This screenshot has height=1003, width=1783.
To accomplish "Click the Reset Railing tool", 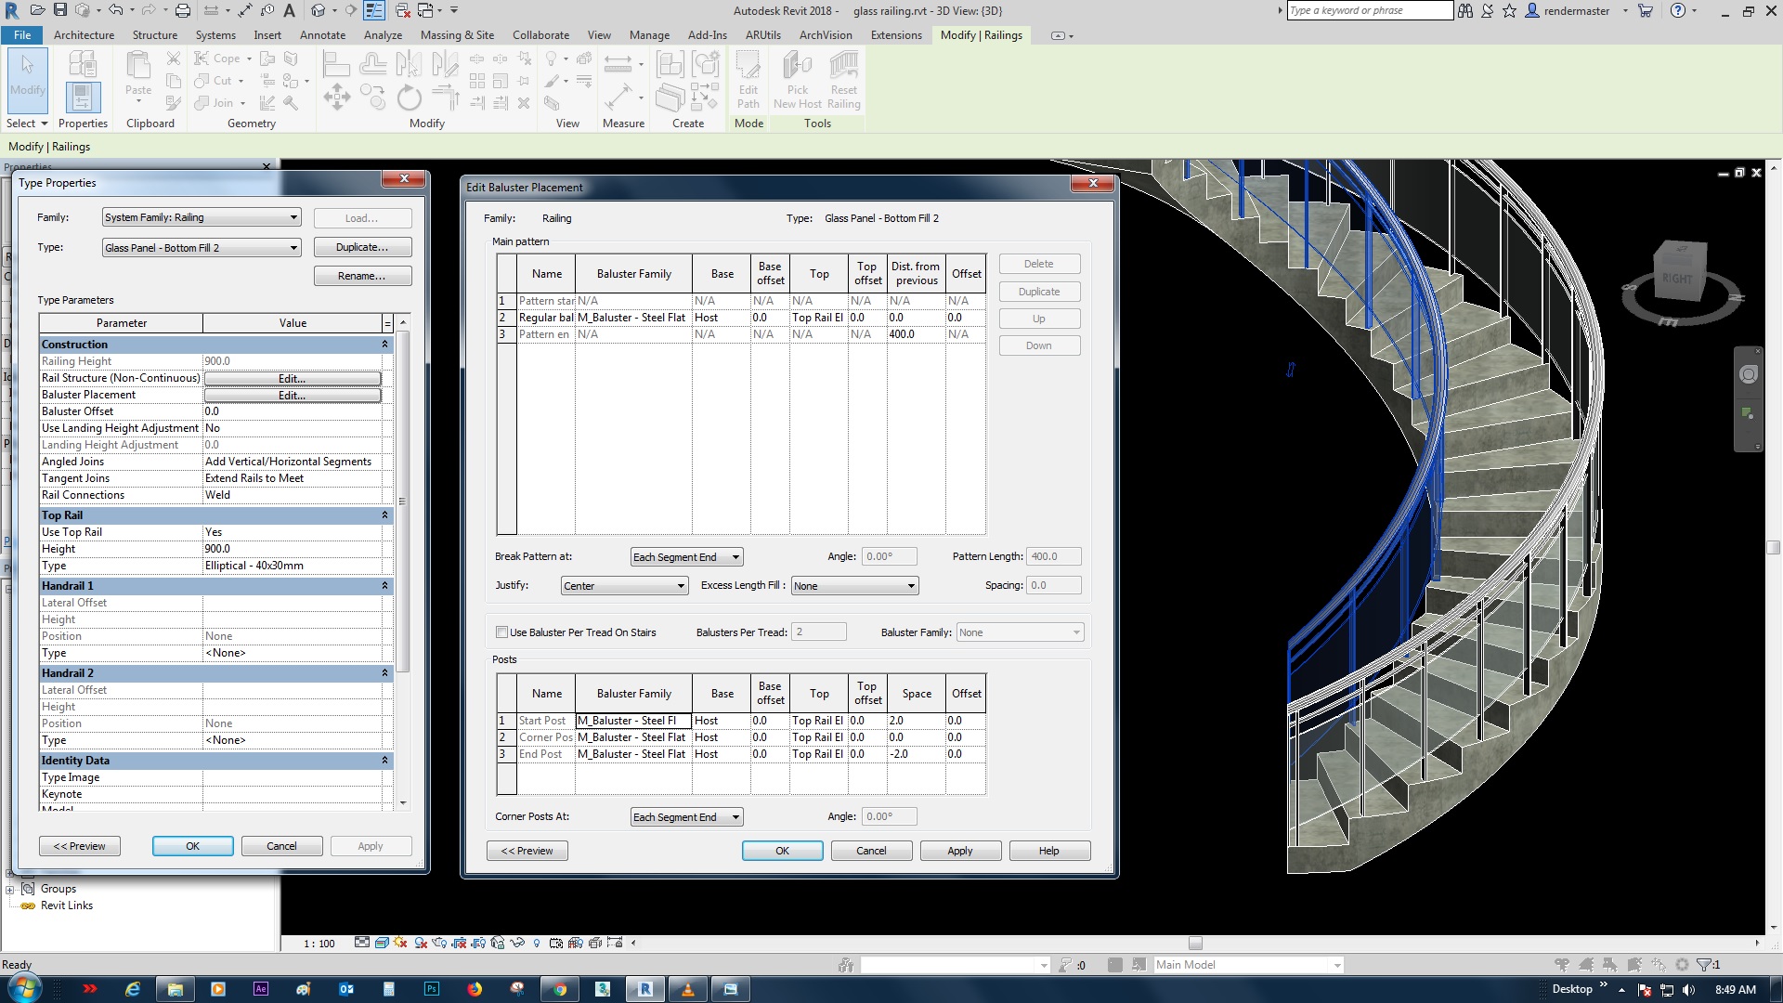I will point(843,77).
